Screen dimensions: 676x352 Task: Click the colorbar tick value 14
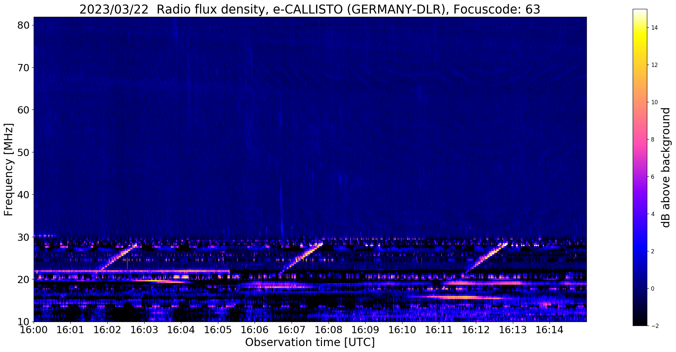[654, 28]
